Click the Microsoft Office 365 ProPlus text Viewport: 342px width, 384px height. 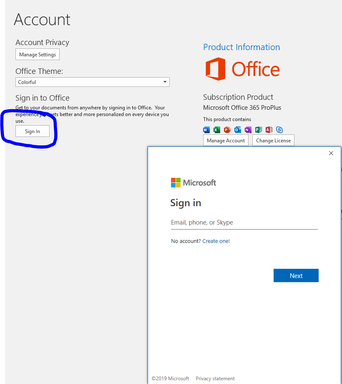pyautogui.click(x=242, y=108)
